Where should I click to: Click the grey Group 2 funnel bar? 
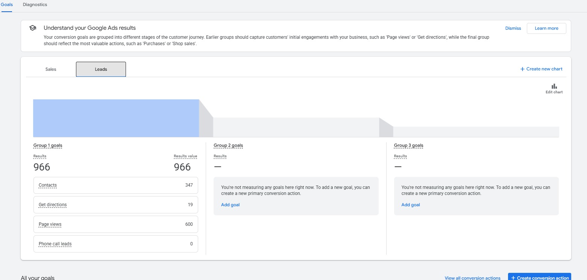(296, 127)
